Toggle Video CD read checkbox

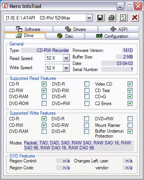pos(130,84)
